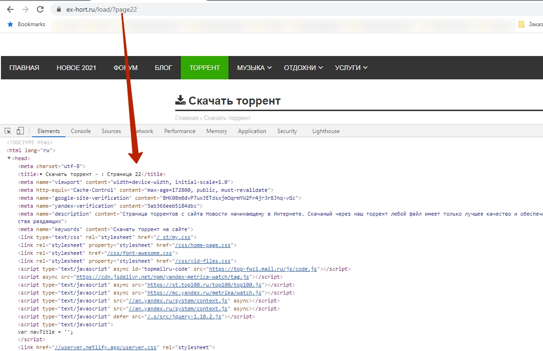The width and height of the screenshot is (543, 351).
Task: Select the yandex-verification meta node
Action: [x=110, y=206]
